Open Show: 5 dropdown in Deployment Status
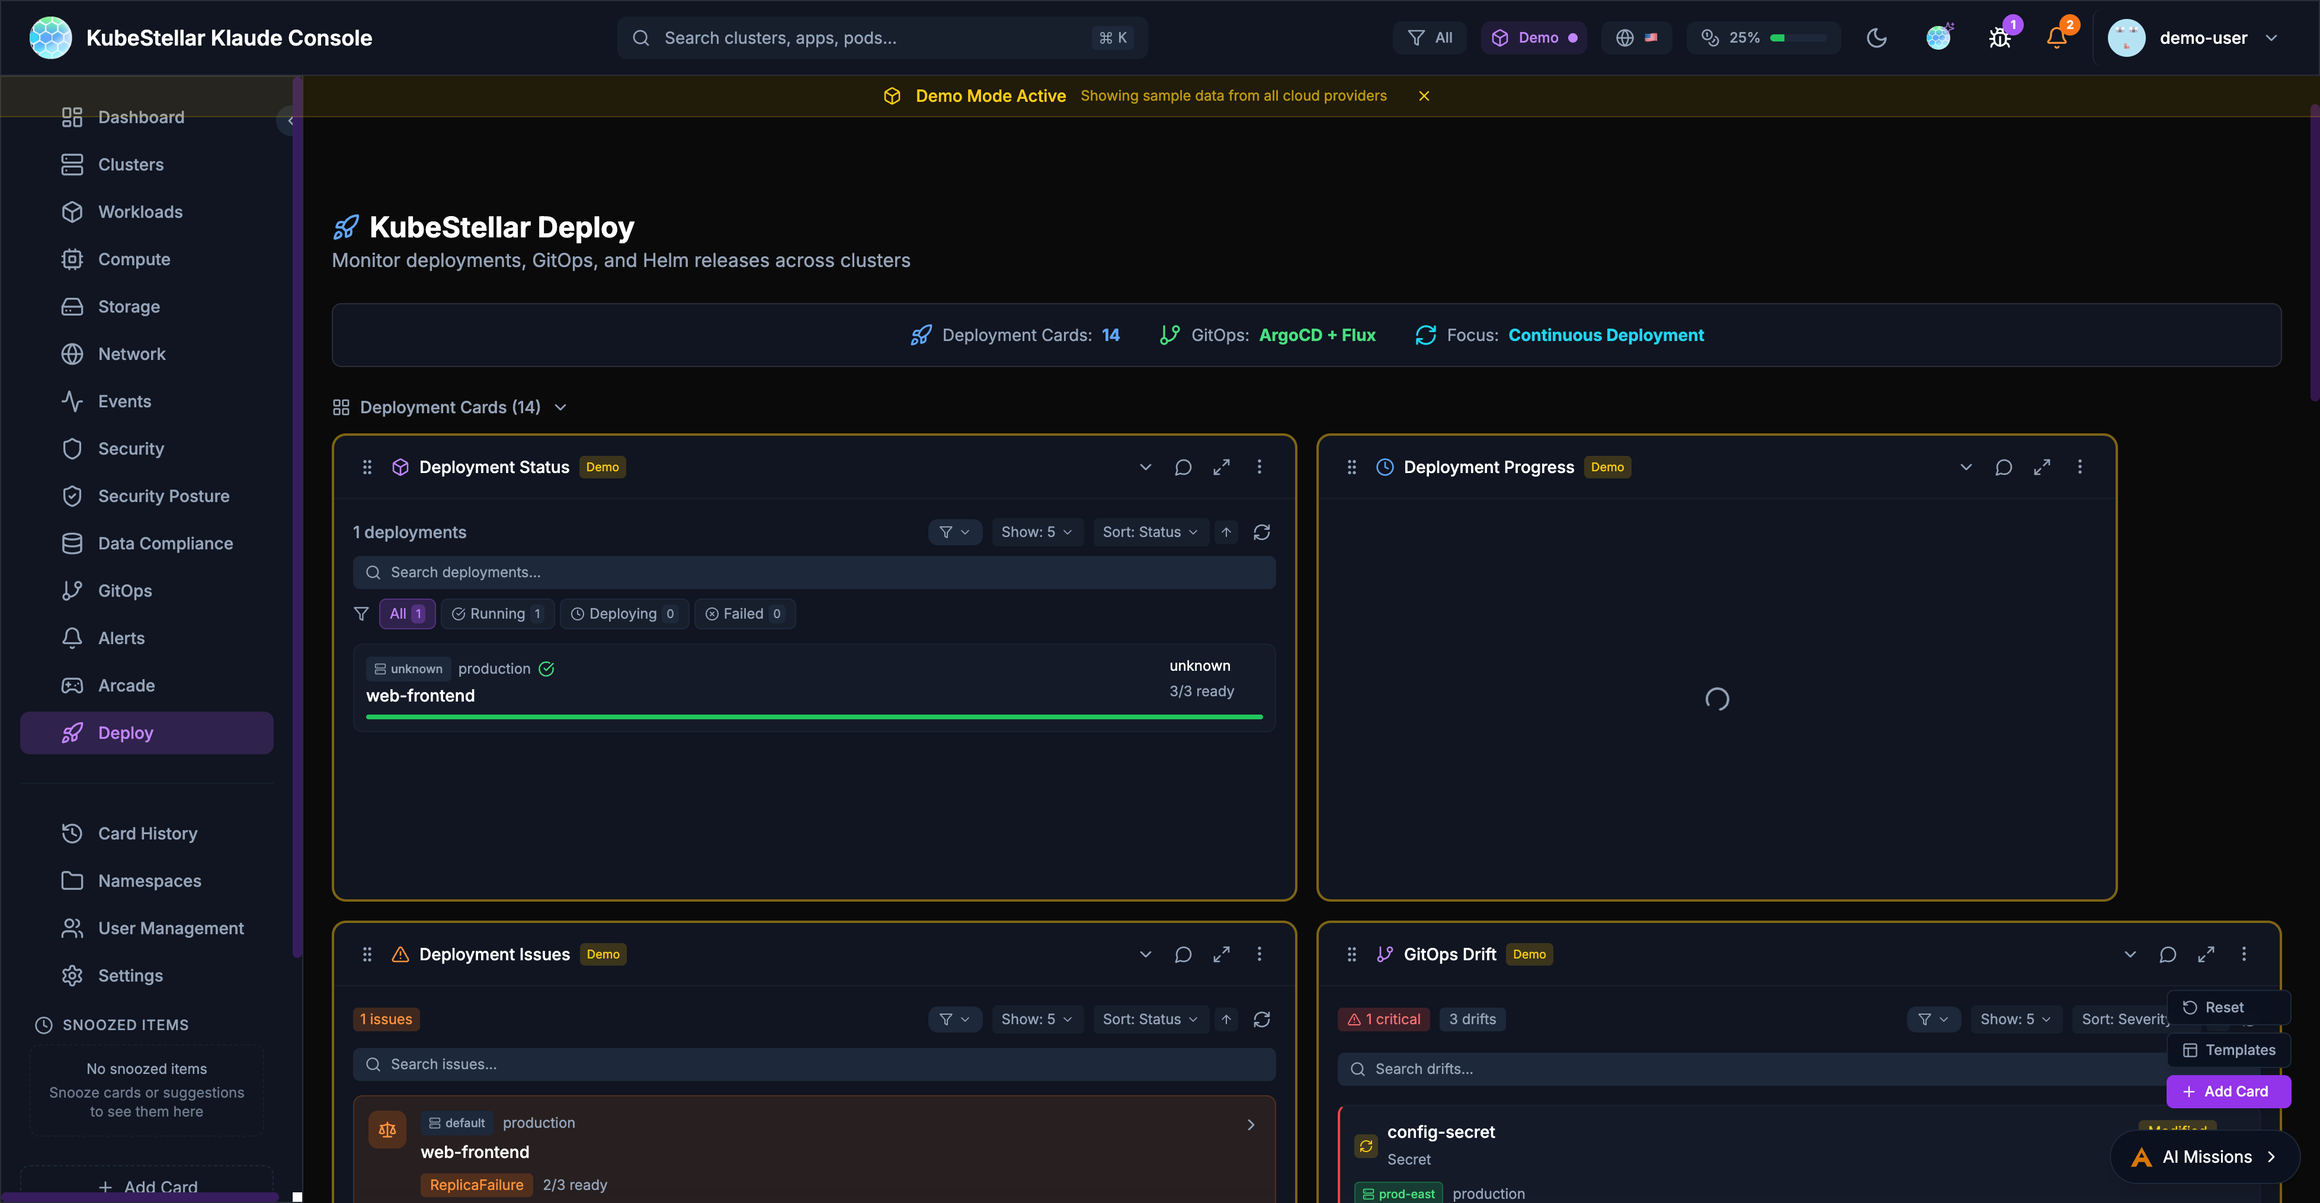Screen dimensions: 2320x1203 click(x=1036, y=532)
